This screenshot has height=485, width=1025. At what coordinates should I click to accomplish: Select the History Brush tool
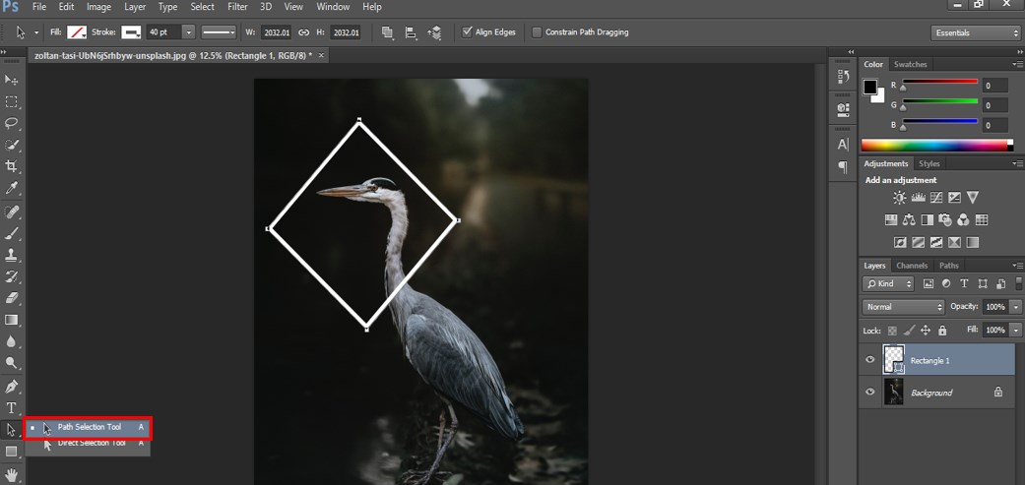tap(11, 276)
